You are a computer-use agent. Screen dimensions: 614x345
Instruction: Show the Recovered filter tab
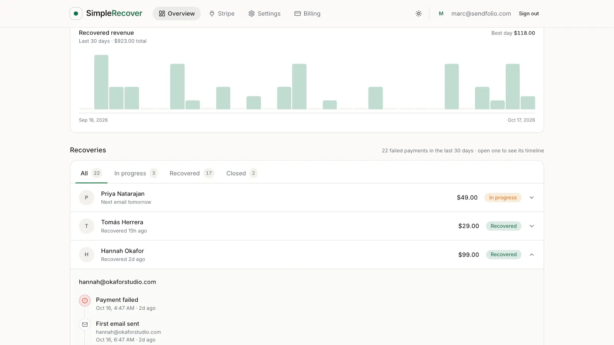(191, 173)
